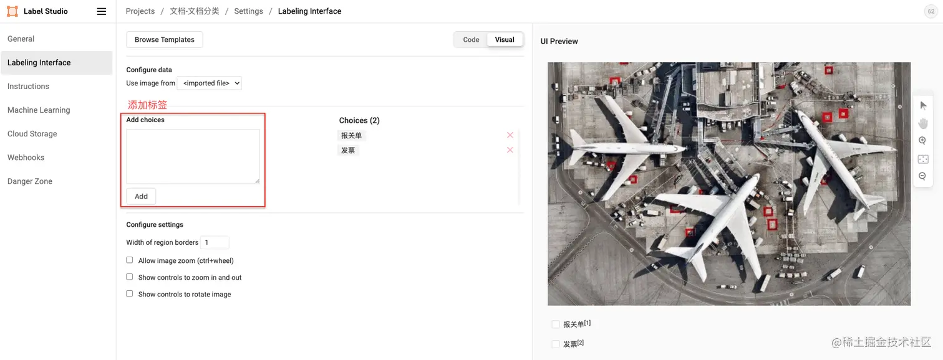Click the zoom in magnifier icon
Screen dimensions: 943x360
pyautogui.click(x=923, y=141)
